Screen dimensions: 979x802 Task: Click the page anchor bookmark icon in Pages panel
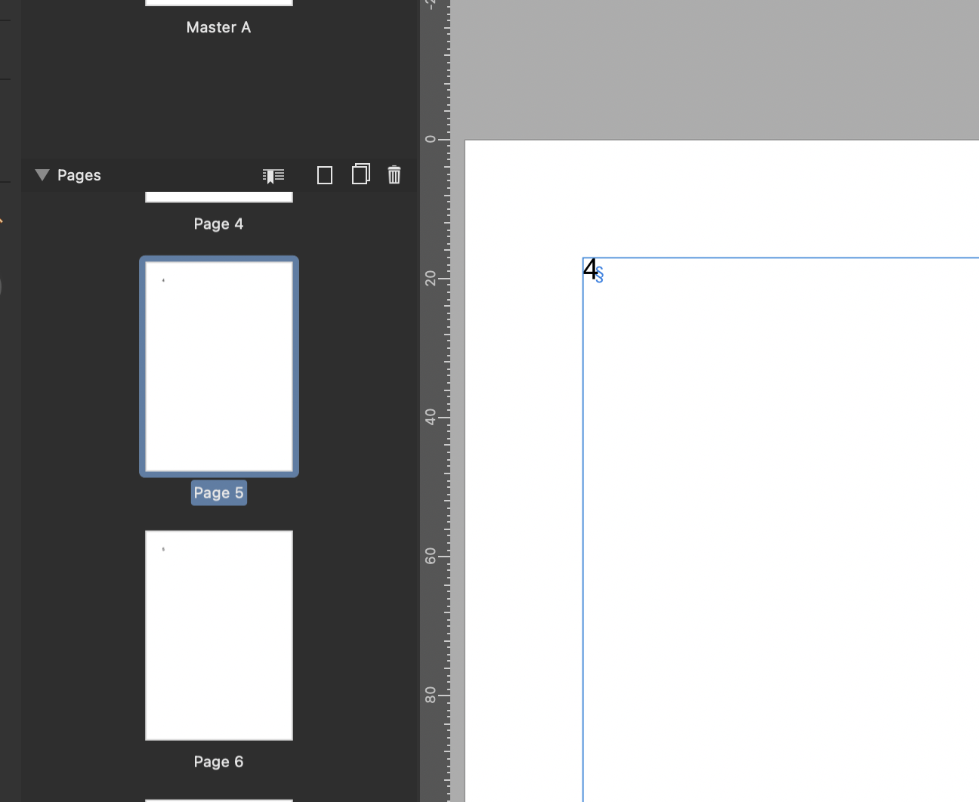(x=273, y=175)
